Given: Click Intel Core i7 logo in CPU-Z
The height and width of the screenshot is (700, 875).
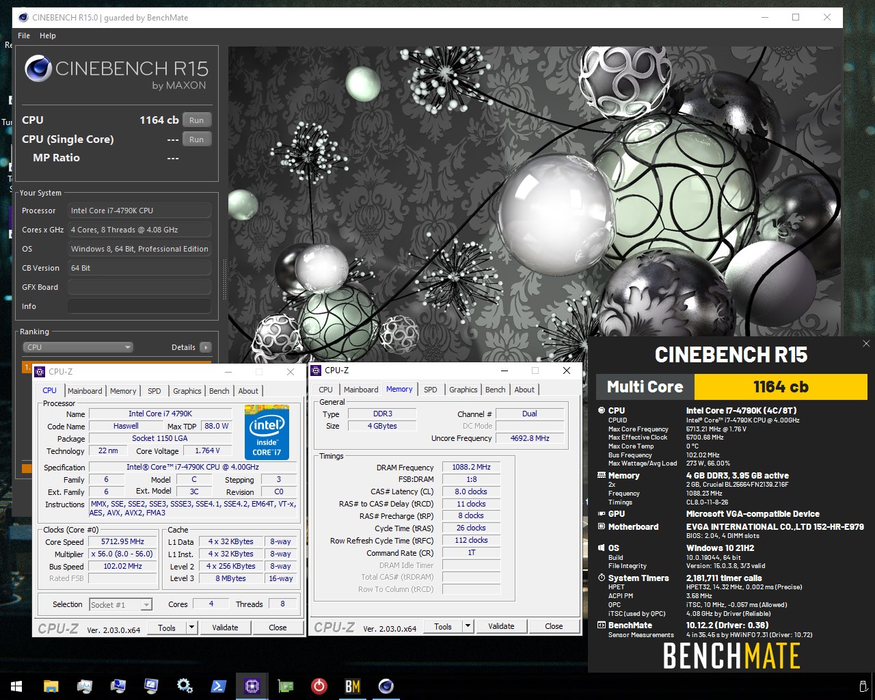Looking at the screenshot, I should pos(267,432).
